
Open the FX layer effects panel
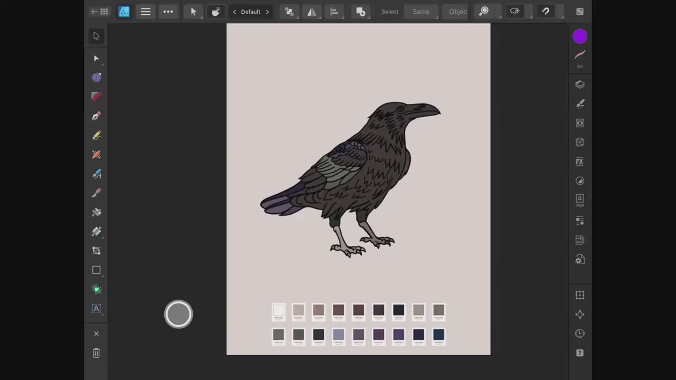(x=580, y=161)
